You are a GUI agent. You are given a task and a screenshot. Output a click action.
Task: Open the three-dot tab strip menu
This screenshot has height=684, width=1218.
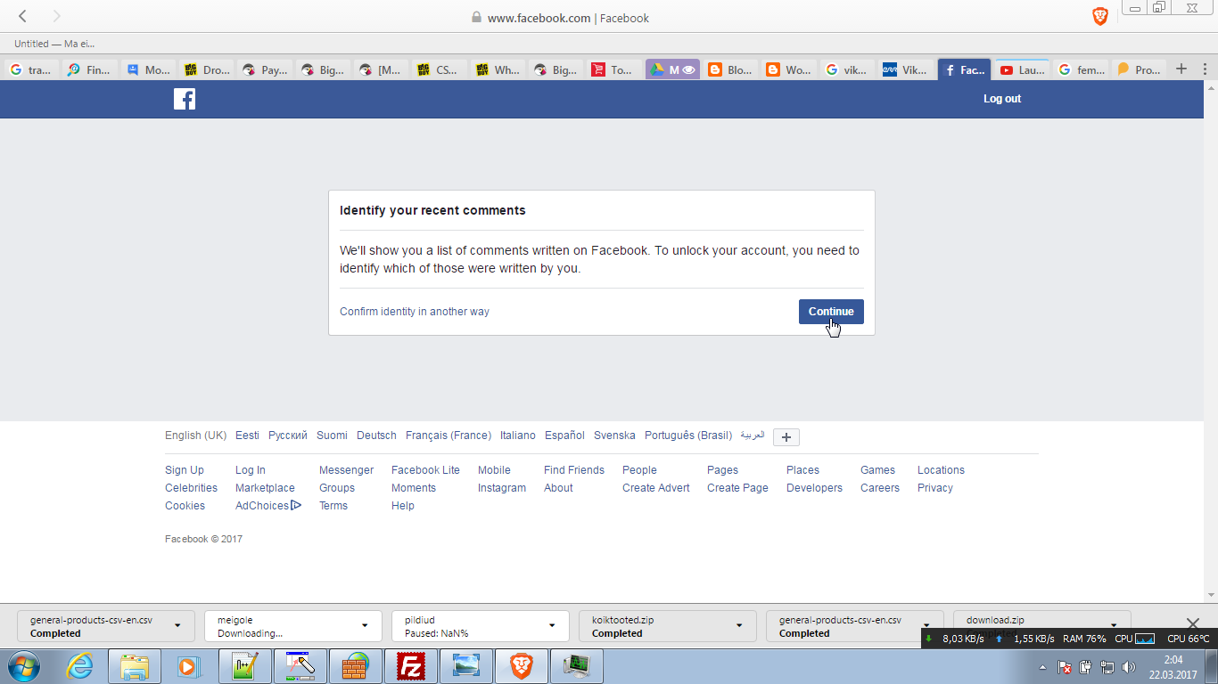(x=1205, y=69)
